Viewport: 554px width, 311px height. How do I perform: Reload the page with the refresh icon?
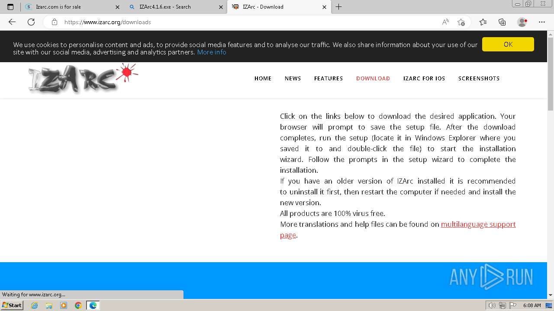point(31,22)
